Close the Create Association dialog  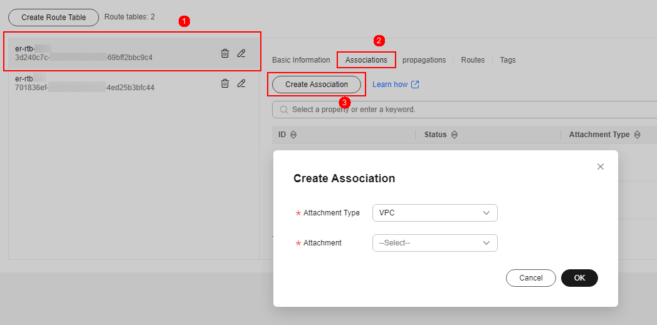tap(601, 167)
